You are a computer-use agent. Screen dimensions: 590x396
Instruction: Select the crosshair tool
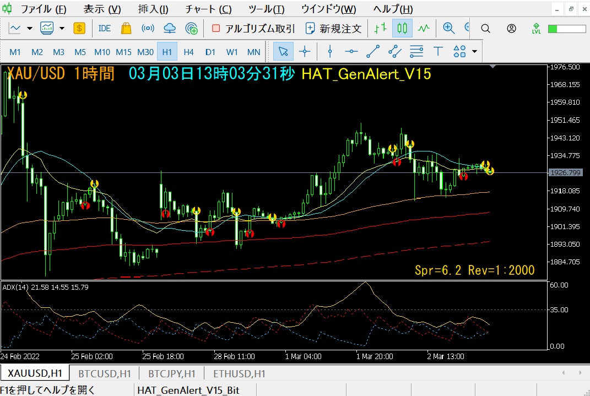tap(305, 52)
